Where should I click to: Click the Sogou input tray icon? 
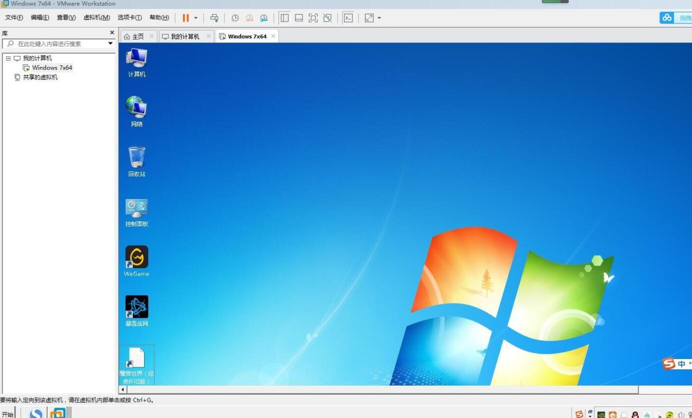[579, 414]
